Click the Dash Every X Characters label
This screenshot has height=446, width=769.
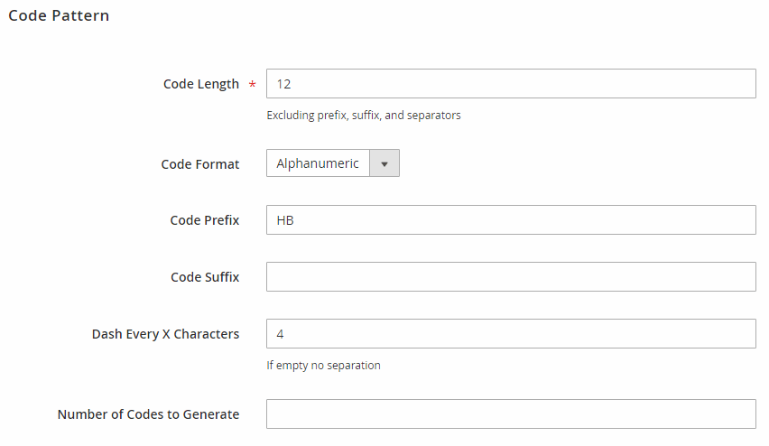tap(165, 334)
